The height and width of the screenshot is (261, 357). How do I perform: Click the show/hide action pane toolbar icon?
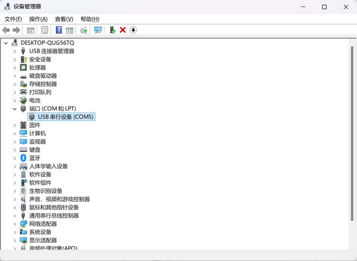70,30
